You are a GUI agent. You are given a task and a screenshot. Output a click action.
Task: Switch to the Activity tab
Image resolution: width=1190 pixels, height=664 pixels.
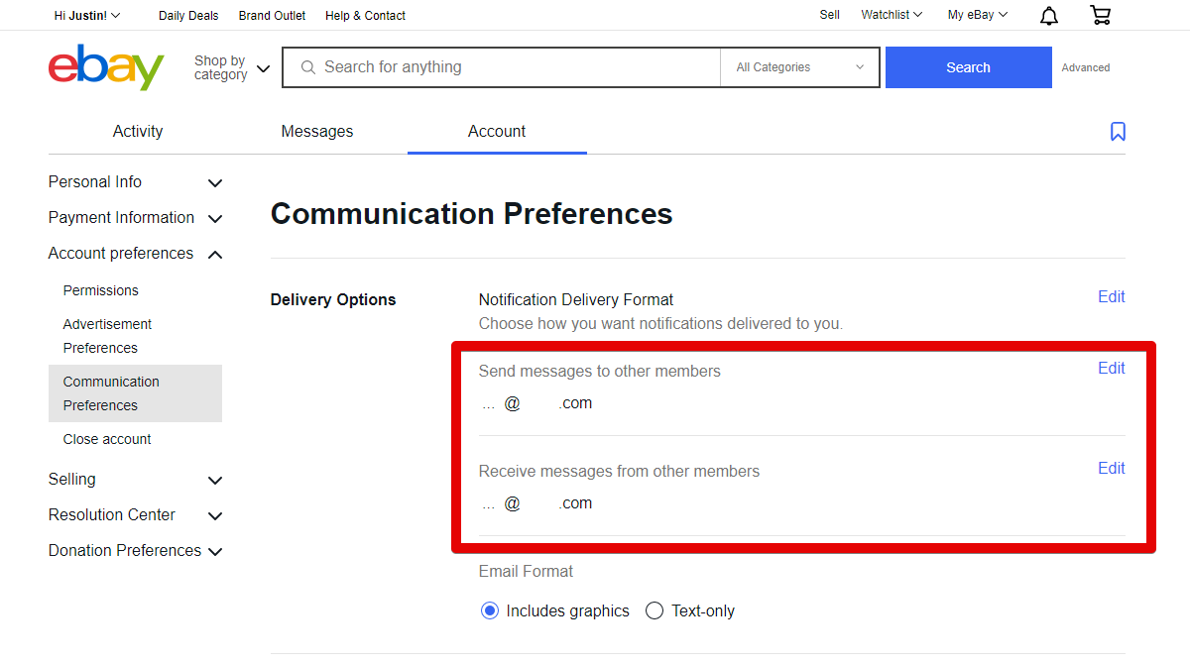coord(138,131)
